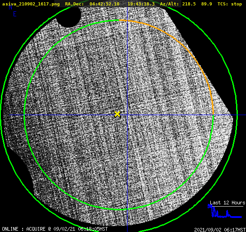Click the blue N compass label
Screen dimensions: 246x232
click(10, 7)
